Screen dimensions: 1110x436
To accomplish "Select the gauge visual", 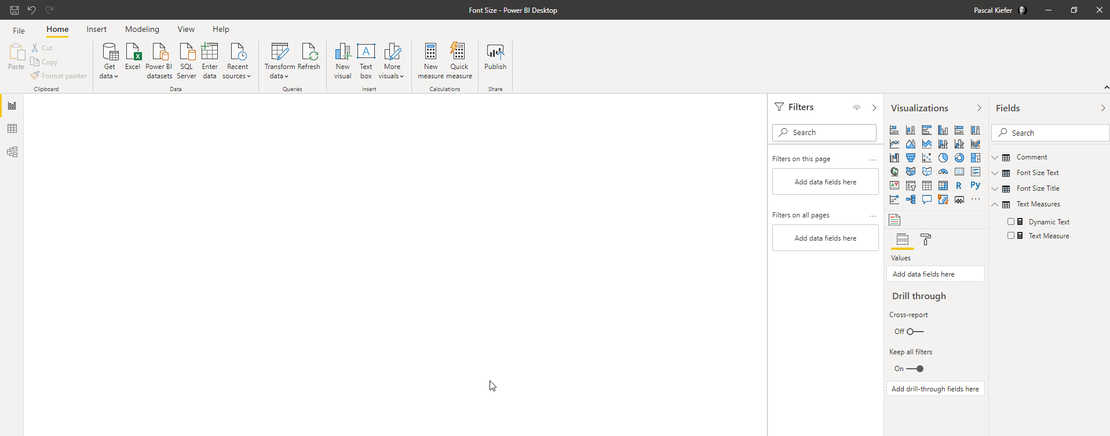I will (x=943, y=172).
